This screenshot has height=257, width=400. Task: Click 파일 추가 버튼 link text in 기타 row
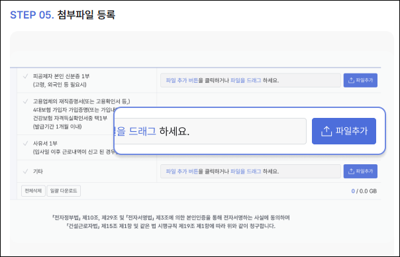coord(182,172)
